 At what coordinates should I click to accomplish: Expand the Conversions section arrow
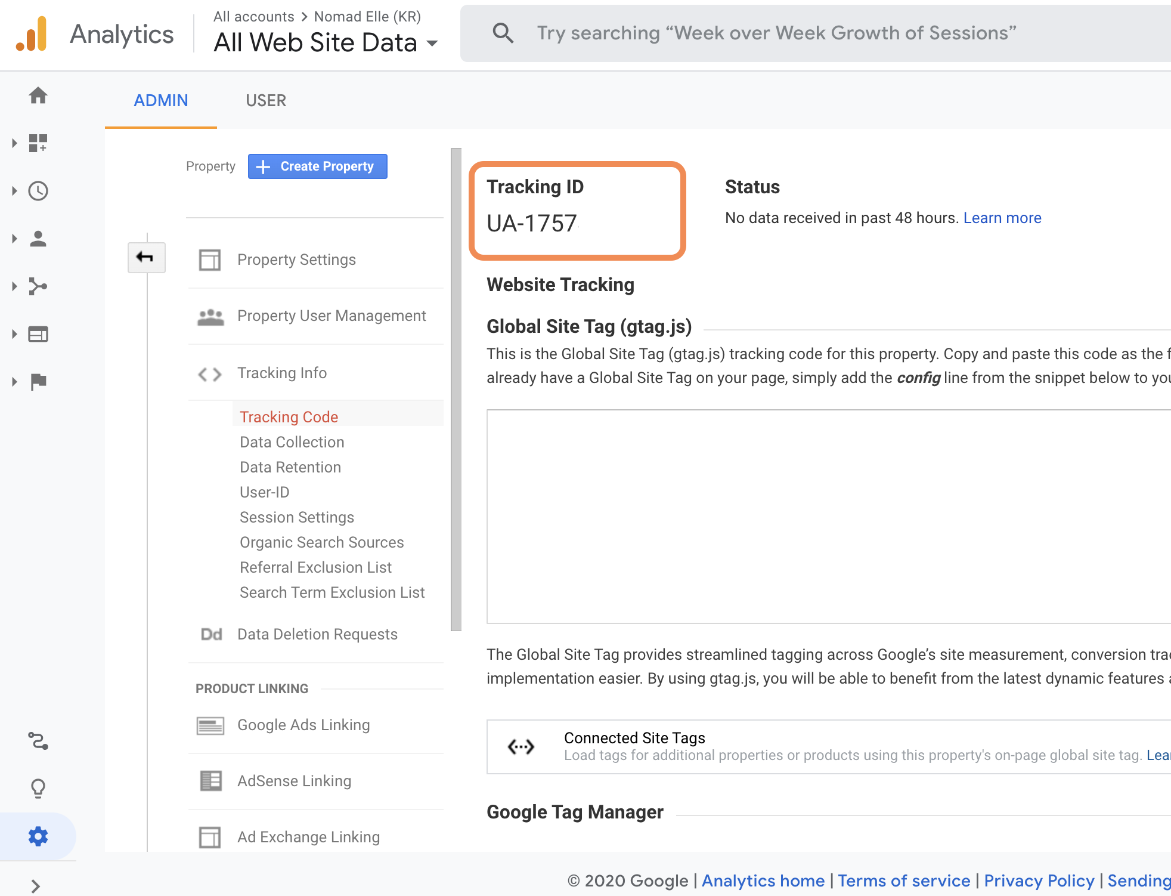(x=14, y=382)
